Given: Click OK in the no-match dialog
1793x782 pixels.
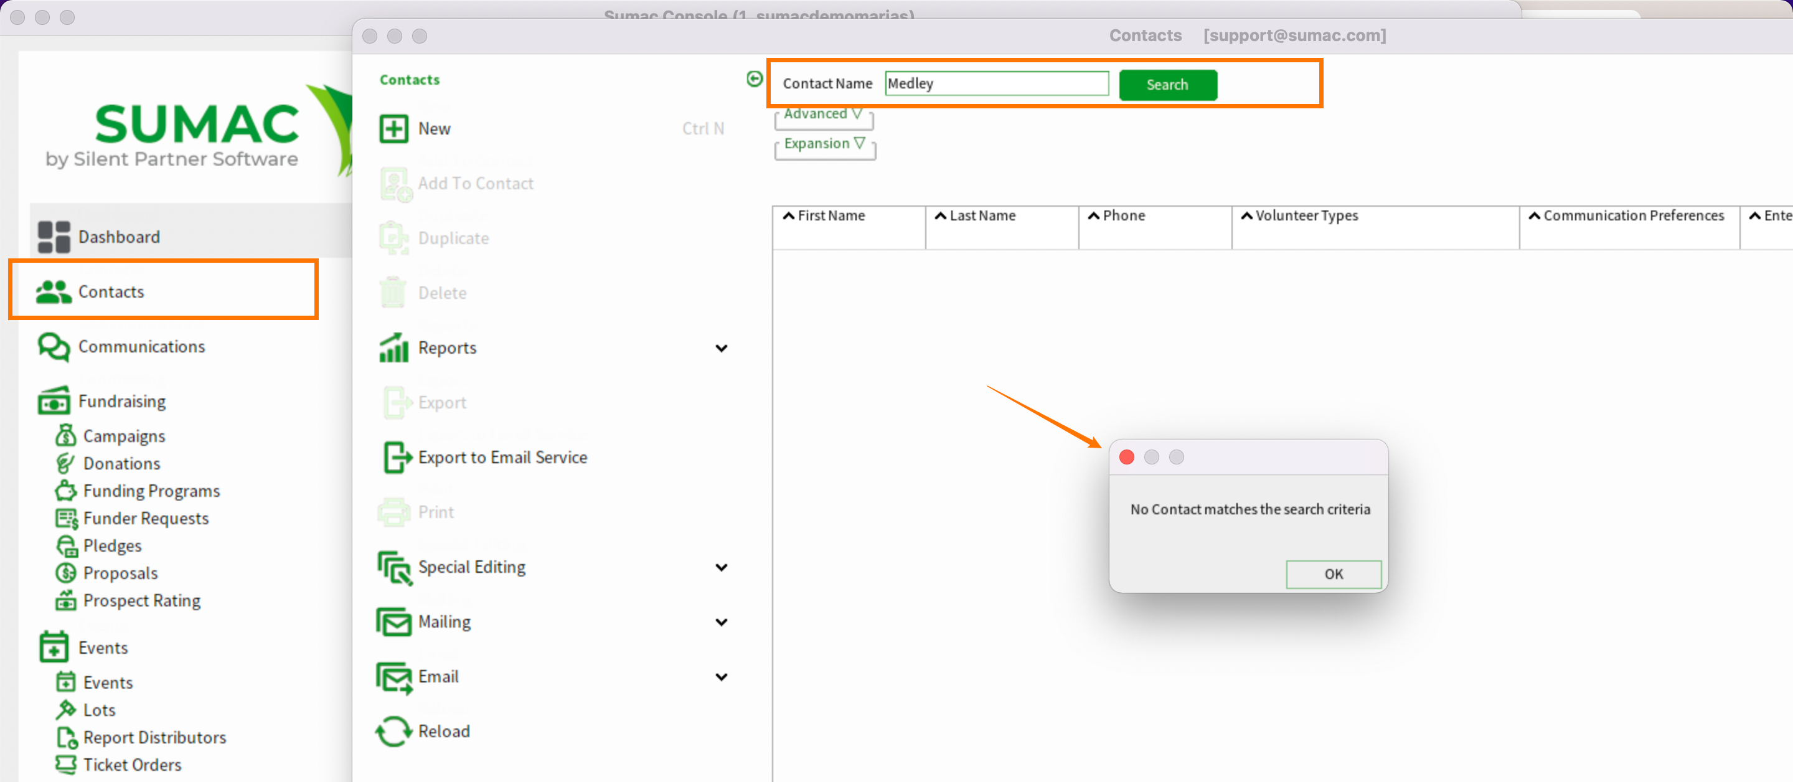Looking at the screenshot, I should click(1333, 574).
